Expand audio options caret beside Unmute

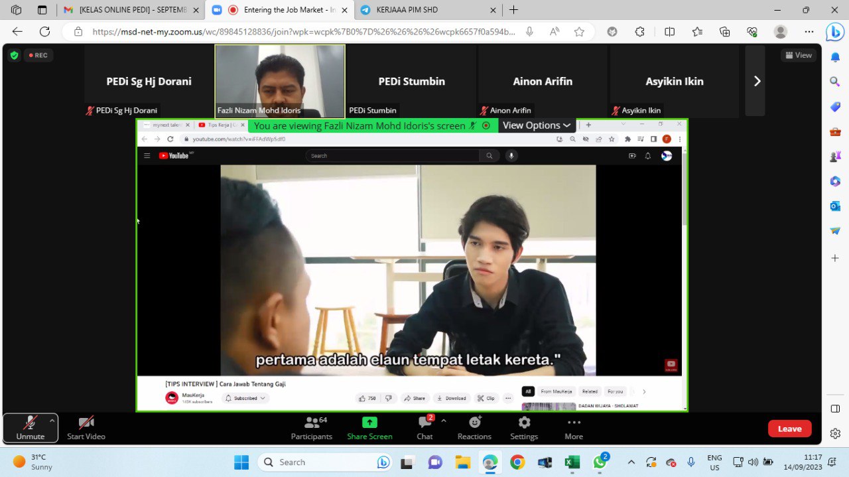click(52, 421)
